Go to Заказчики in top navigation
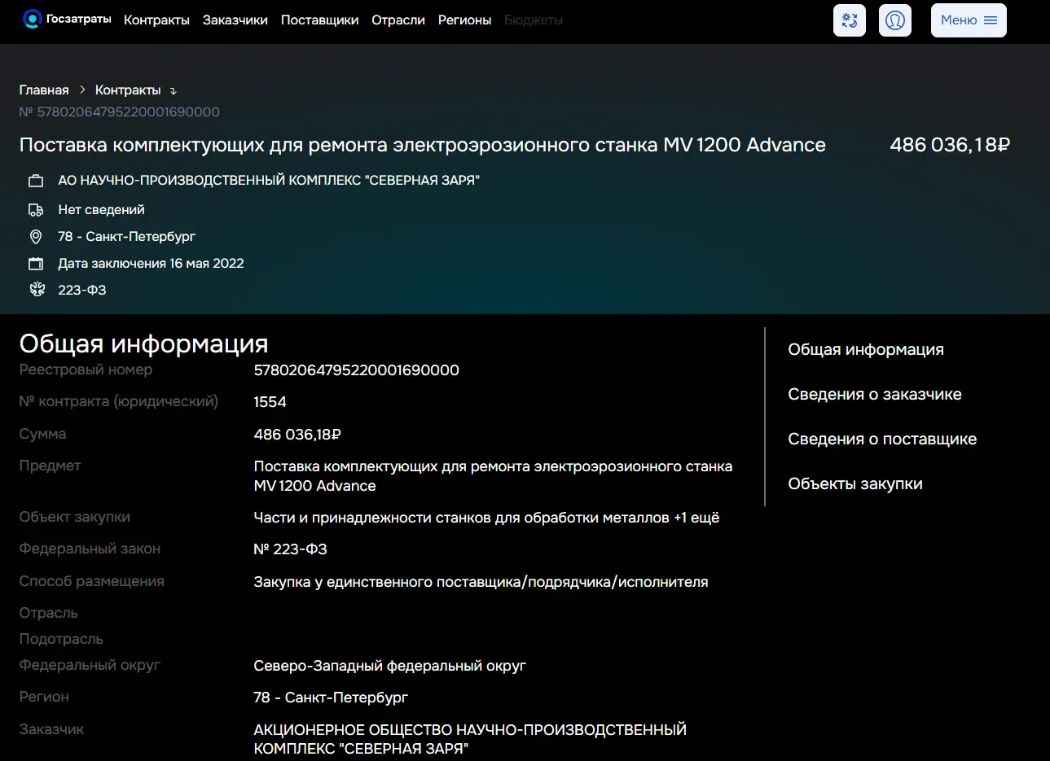Image resolution: width=1050 pixels, height=761 pixels. click(x=235, y=20)
